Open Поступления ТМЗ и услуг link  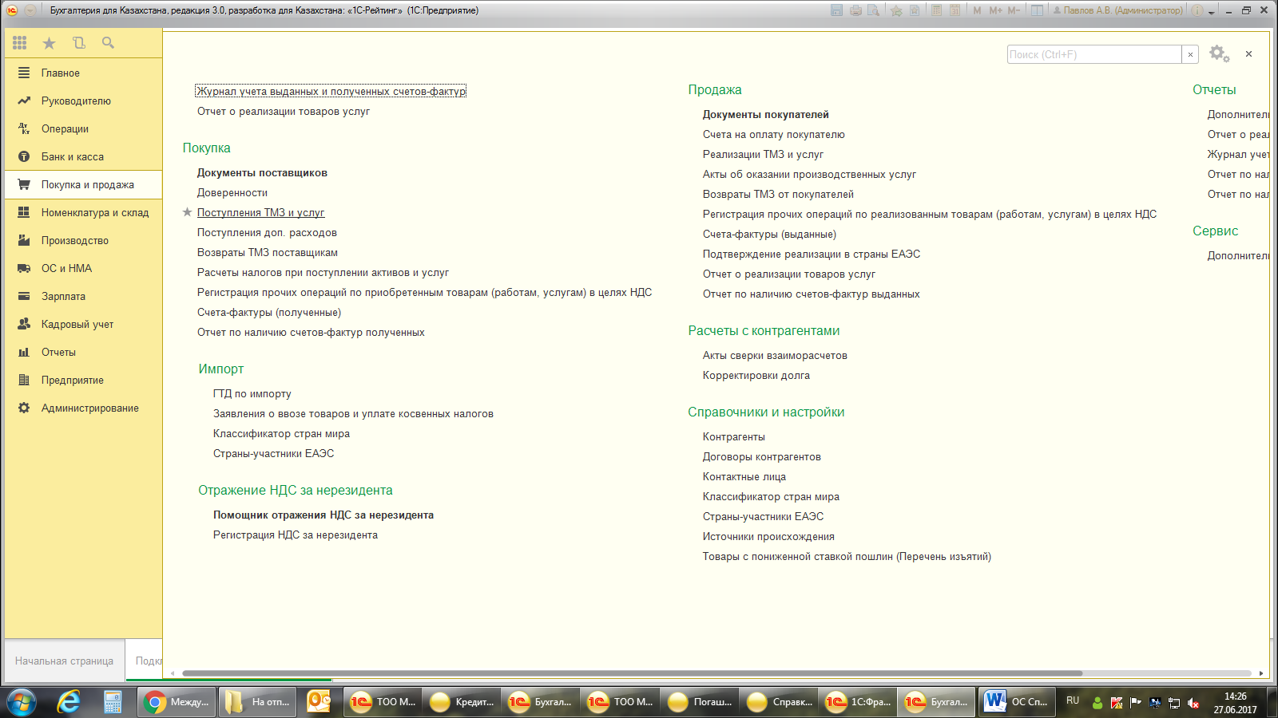click(x=260, y=212)
